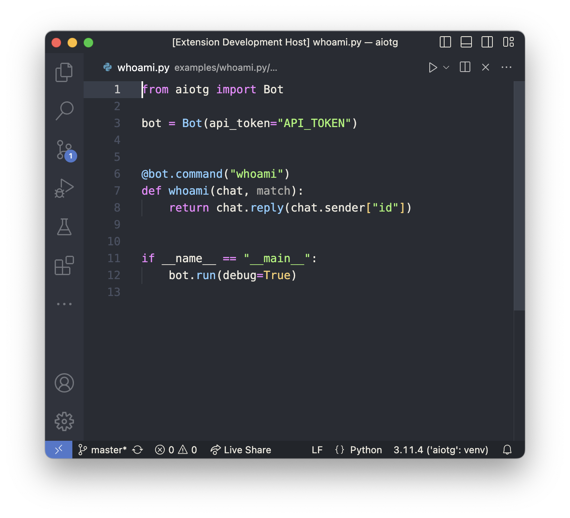Toggle the bottom panel
Image resolution: width=570 pixels, height=518 pixels.
point(466,42)
